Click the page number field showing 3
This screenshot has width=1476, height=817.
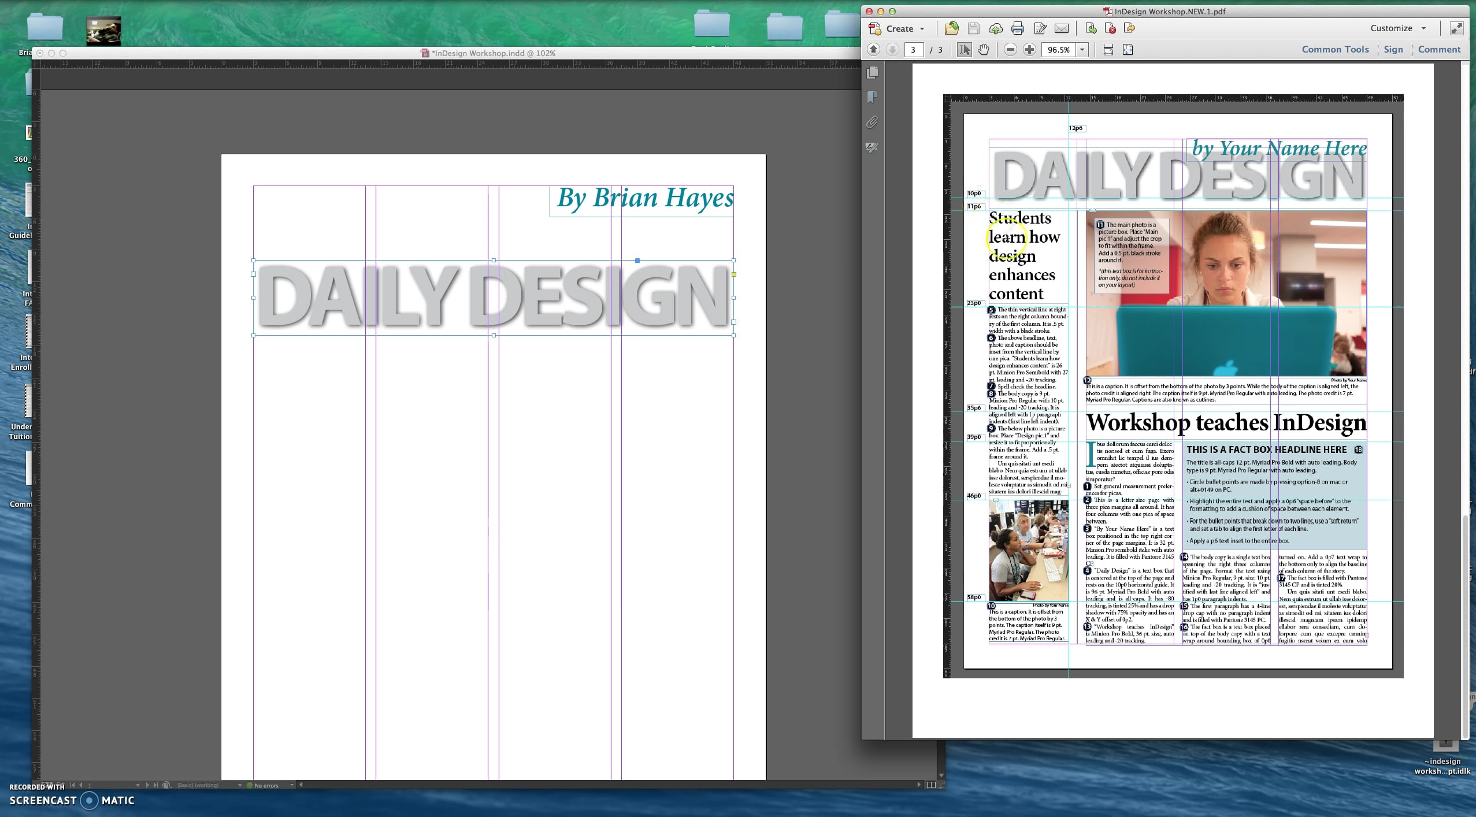coord(914,50)
